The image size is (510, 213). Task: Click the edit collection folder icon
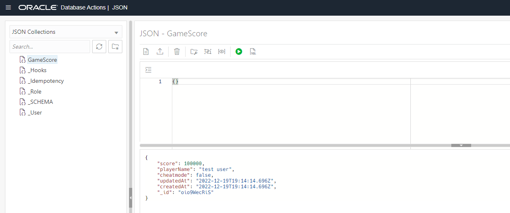coord(194,51)
